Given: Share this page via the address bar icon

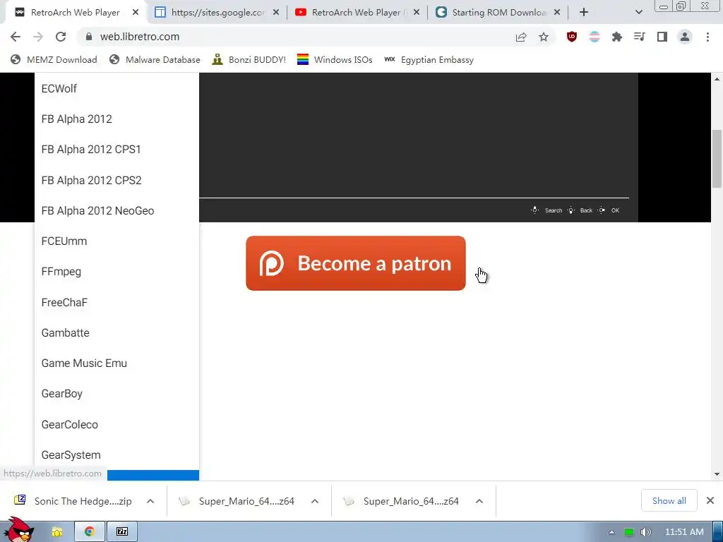Looking at the screenshot, I should click(521, 37).
